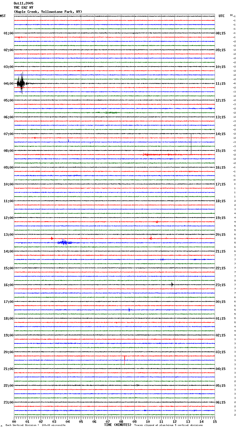This screenshot has width=237, height=429.
Task: Click the 06:00 MST time label
Action: coord(9,117)
